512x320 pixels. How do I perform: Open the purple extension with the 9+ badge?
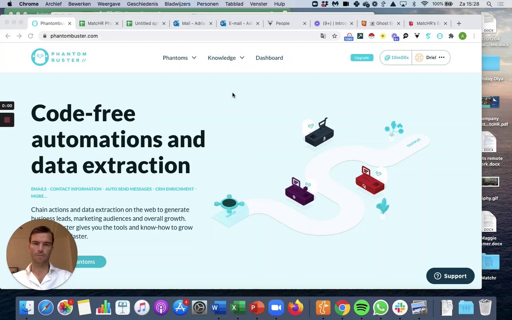pos(395,36)
